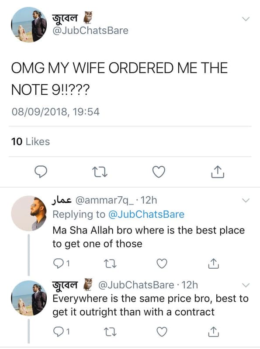
Task: Retweet JubChatsBare's reply about price
Action: click(110, 331)
